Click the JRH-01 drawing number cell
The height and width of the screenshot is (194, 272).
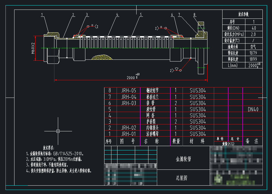128,134
